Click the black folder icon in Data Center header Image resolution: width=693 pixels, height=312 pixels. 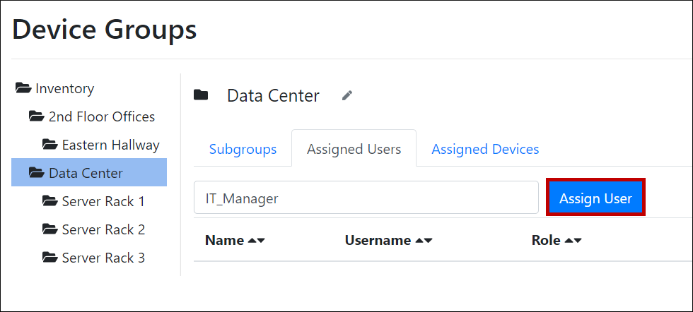click(202, 95)
